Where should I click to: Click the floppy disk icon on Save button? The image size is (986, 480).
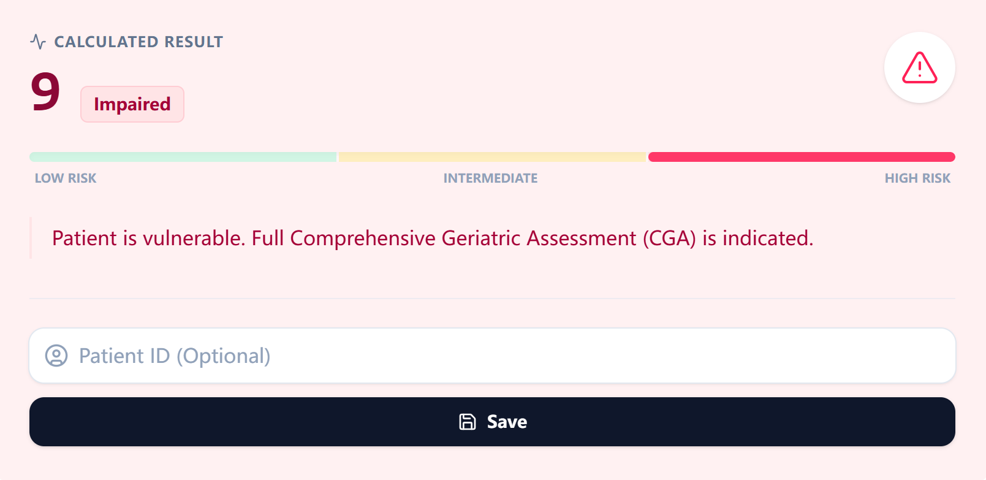[468, 422]
